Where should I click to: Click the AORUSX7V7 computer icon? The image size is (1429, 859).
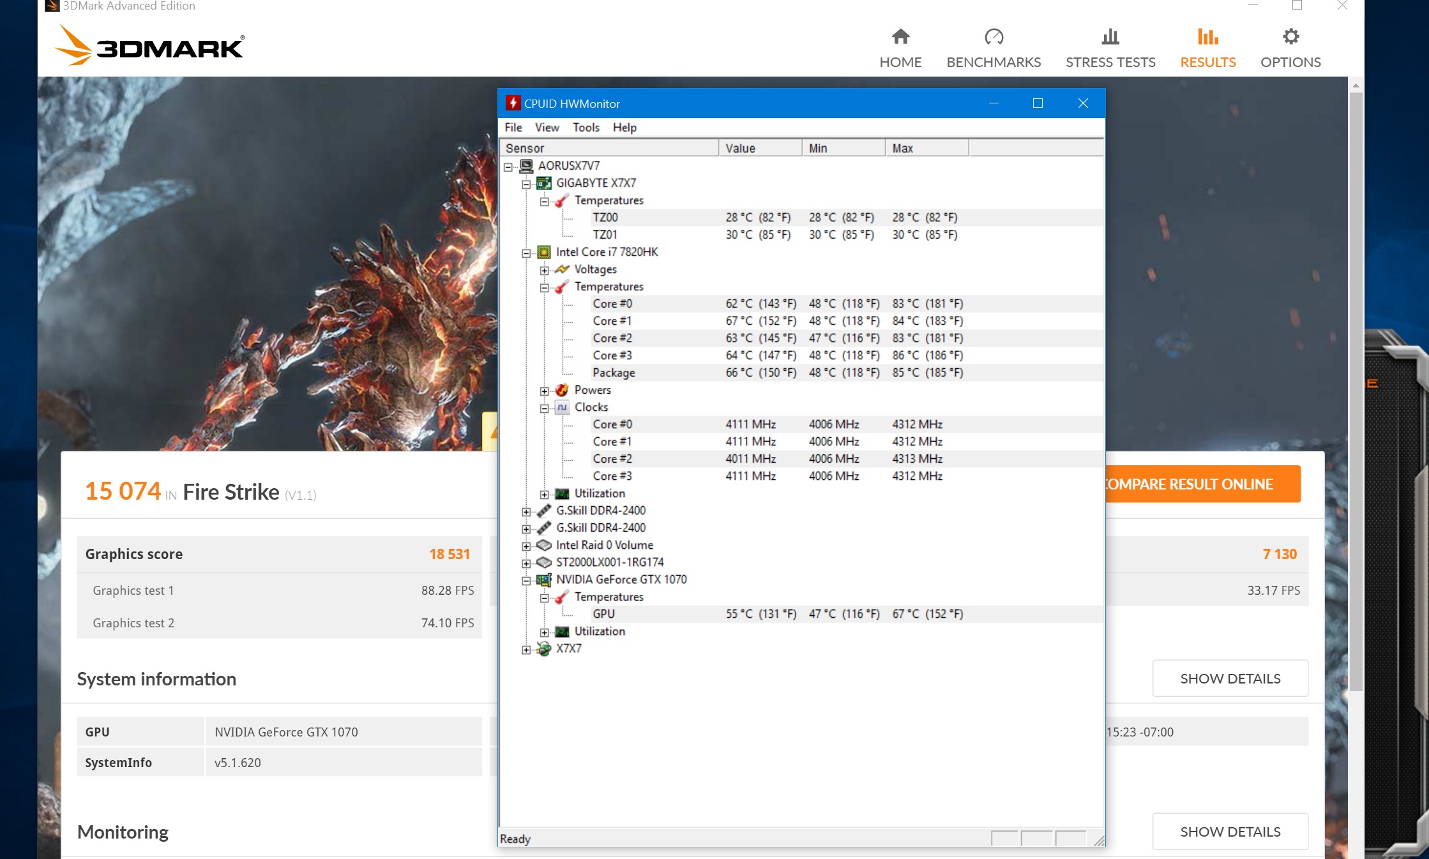point(526,166)
